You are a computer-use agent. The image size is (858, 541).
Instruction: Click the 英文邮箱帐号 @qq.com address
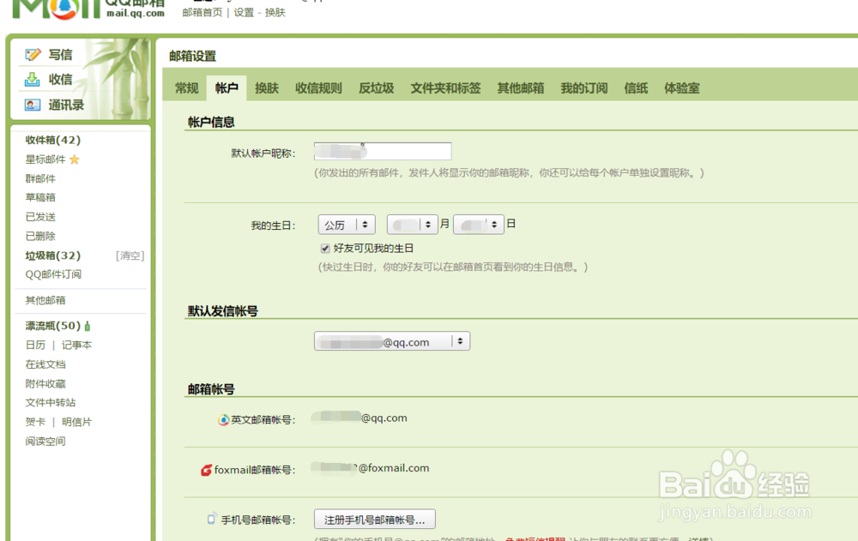pos(359,418)
